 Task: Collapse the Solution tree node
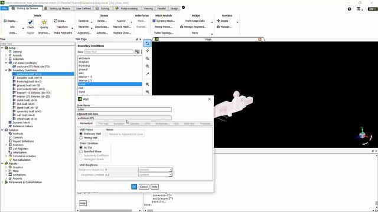(x=2, y=130)
